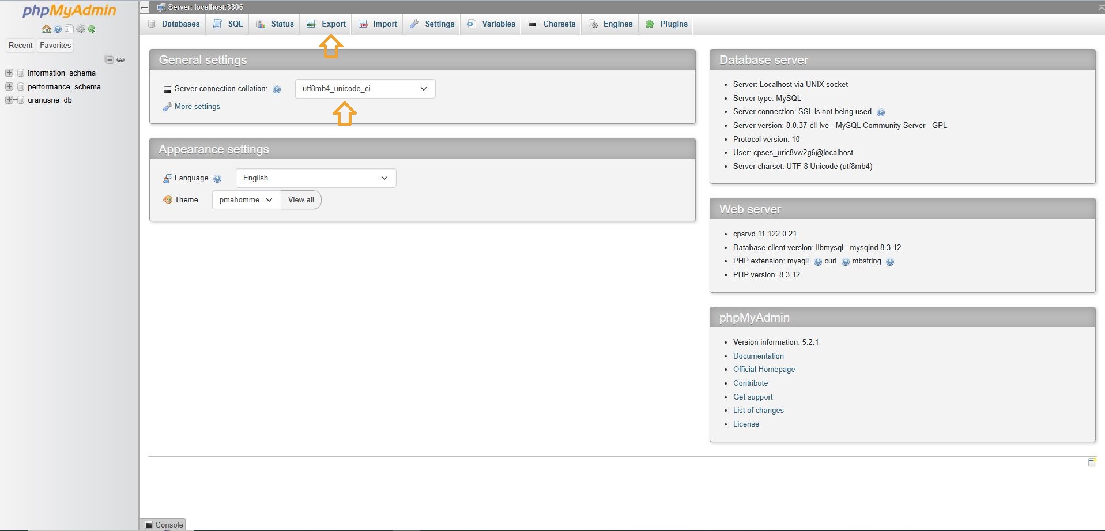Open the Server connection collation dropdown
The height and width of the screenshot is (531, 1105).
365,89
